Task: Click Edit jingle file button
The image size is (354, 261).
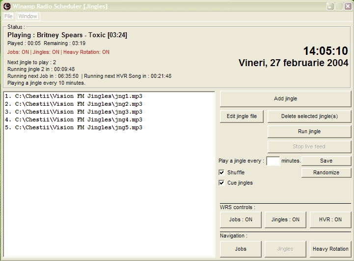Action: [x=242, y=116]
